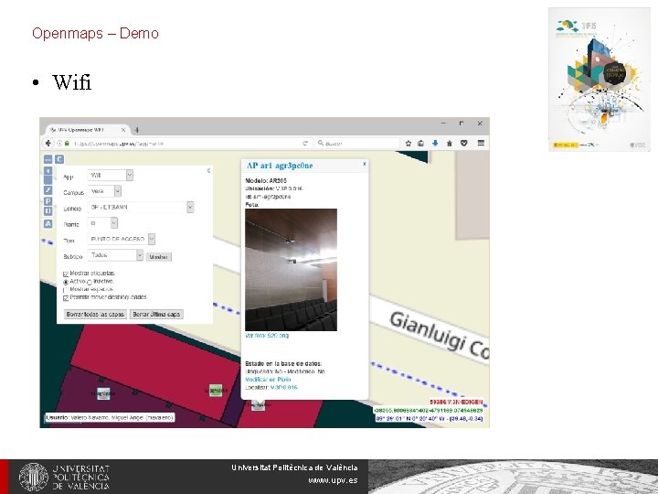Click the red V.3H-EDIGEN status text
Image resolution: width=658 pixels, height=494 pixels.
456,403
